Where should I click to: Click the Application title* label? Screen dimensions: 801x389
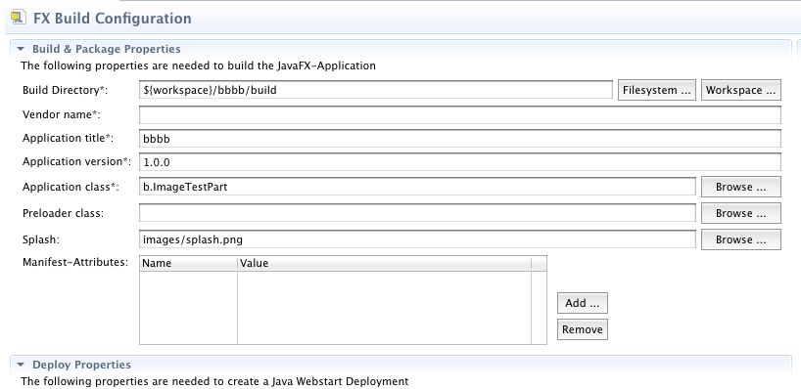click(x=68, y=138)
